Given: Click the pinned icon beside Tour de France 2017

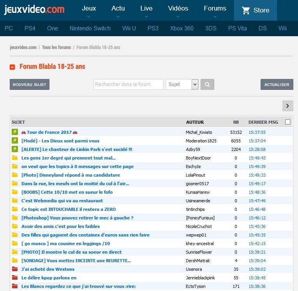Looking at the screenshot, I should pos(15,132).
